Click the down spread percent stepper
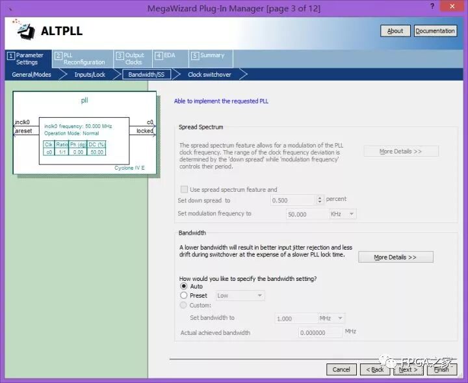Screen dimensions: 468x383 point(319,200)
